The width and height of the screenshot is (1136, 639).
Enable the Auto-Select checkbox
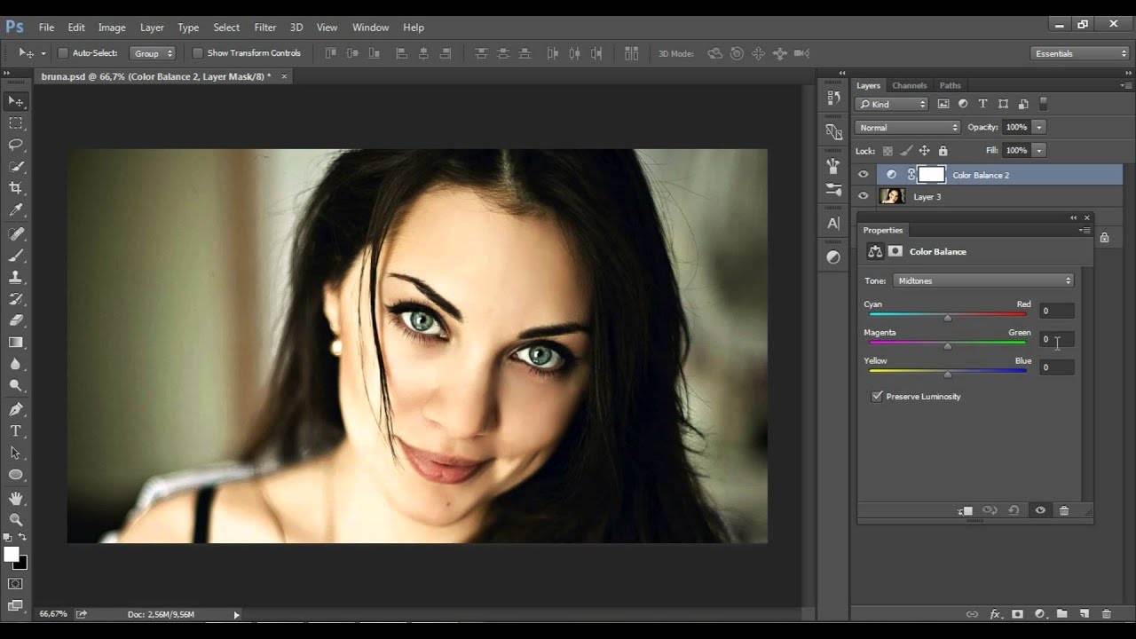click(x=63, y=53)
